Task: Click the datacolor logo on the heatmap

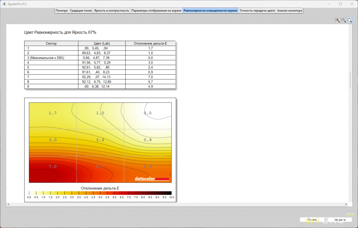Action: coord(152,179)
